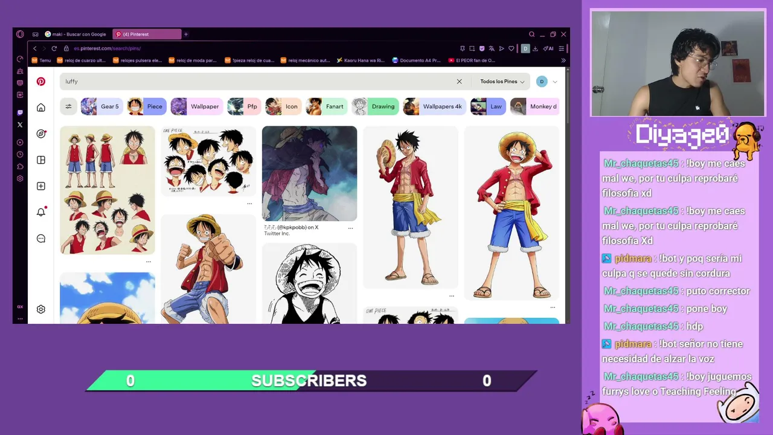This screenshot has width=773, height=435.
Task: Select the (4) Pinterest tab
Action: click(147, 34)
